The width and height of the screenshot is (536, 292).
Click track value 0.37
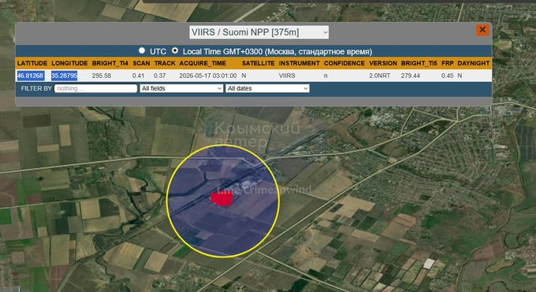click(x=160, y=76)
